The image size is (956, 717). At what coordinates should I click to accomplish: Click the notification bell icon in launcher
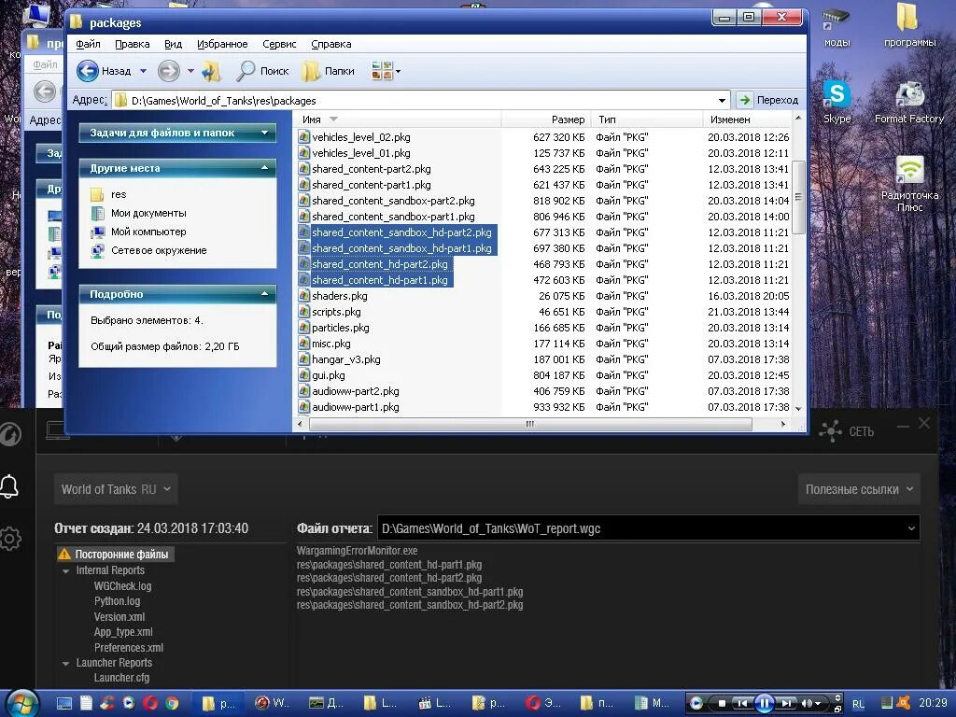pyautogui.click(x=9, y=486)
